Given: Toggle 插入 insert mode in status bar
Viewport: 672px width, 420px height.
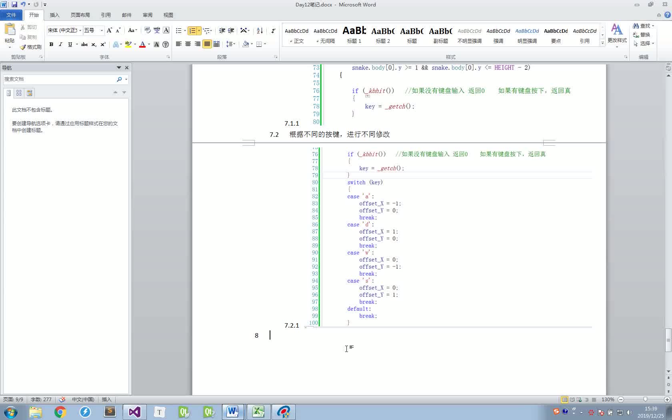Looking at the screenshot, I should click(106, 400).
